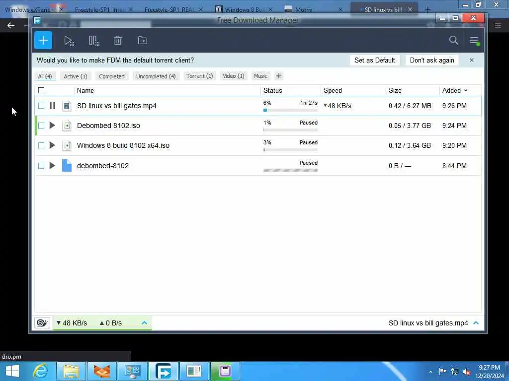Click the video file icon of SD linux row

(x=67, y=106)
